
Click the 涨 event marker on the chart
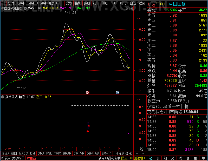pos(88,92)
